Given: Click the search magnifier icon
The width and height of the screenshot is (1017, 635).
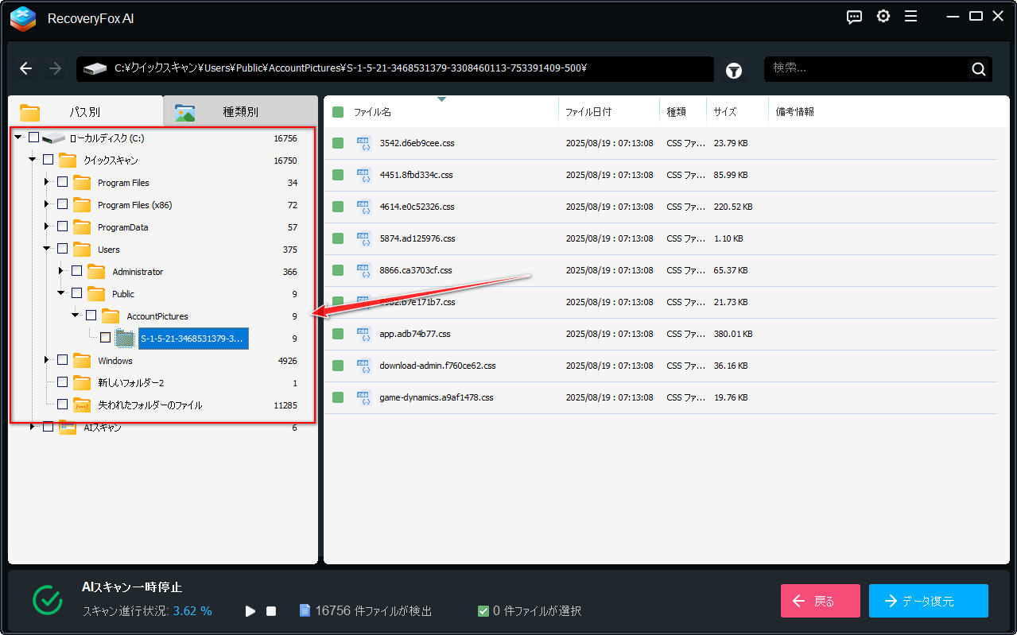Looking at the screenshot, I should (979, 69).
